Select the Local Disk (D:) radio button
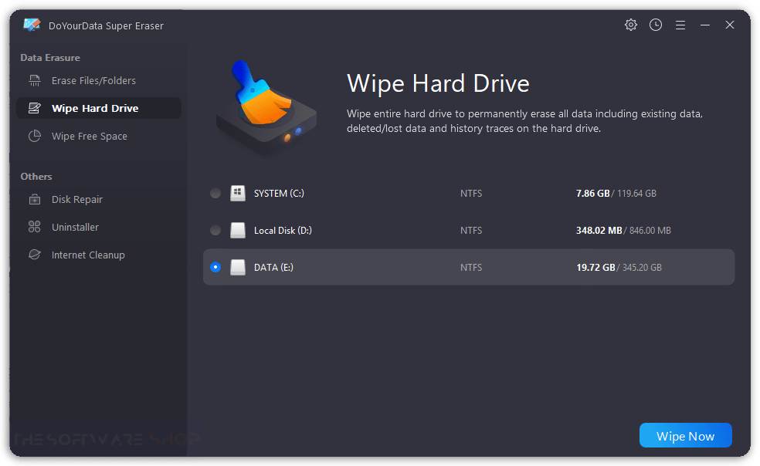This screenshot has height=466, width=760. point(215,230)
